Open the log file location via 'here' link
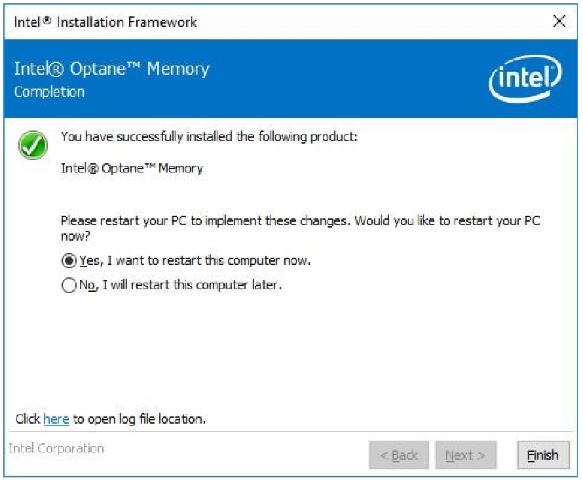The image size is (583, 482). pos(56,419)
